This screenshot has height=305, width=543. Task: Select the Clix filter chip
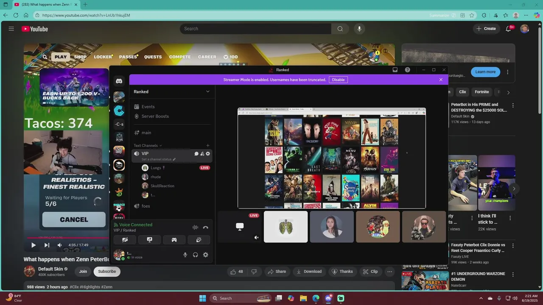tap(462, 92)
